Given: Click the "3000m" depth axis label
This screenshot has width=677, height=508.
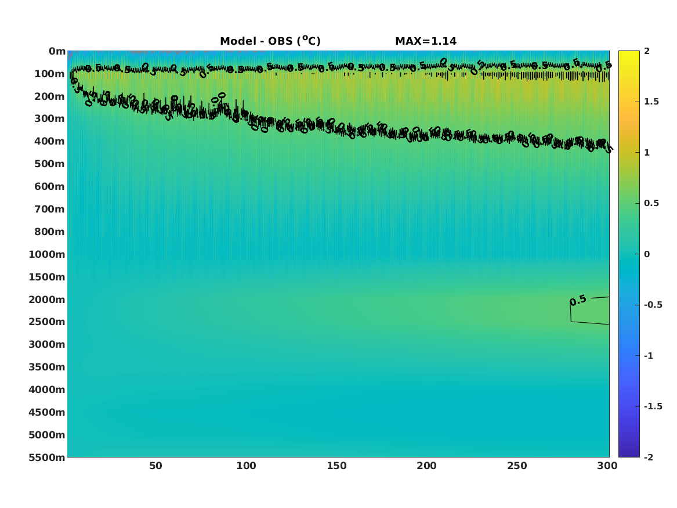Looking at the screenshot, I should (x=46, y=344).
